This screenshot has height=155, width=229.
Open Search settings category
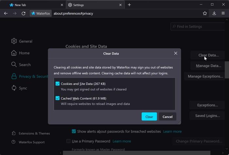tap(21, 65)
